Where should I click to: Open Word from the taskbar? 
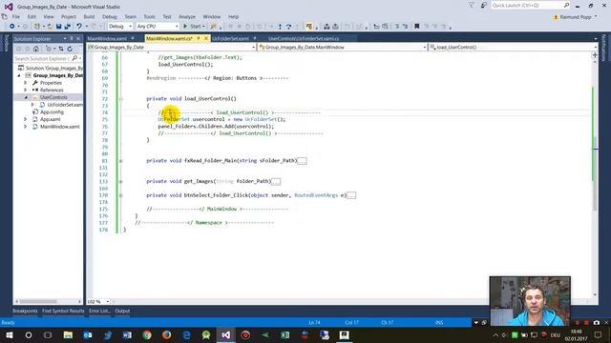pyautogui.click(x=127, y=334)
